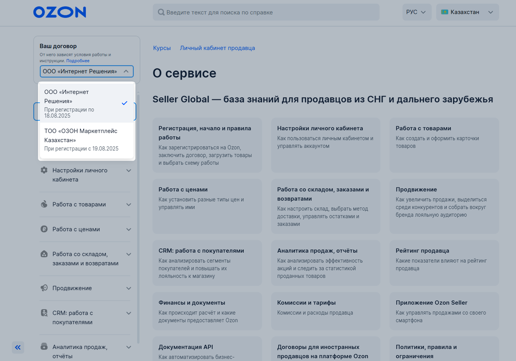Viewport: 516px width, 361px height.
Task: Open the Рейтинг продавца card
Action: 444,263
